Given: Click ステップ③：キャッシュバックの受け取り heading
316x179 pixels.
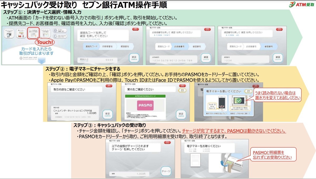Looking at the screenshot, I should tap(110, 125).
